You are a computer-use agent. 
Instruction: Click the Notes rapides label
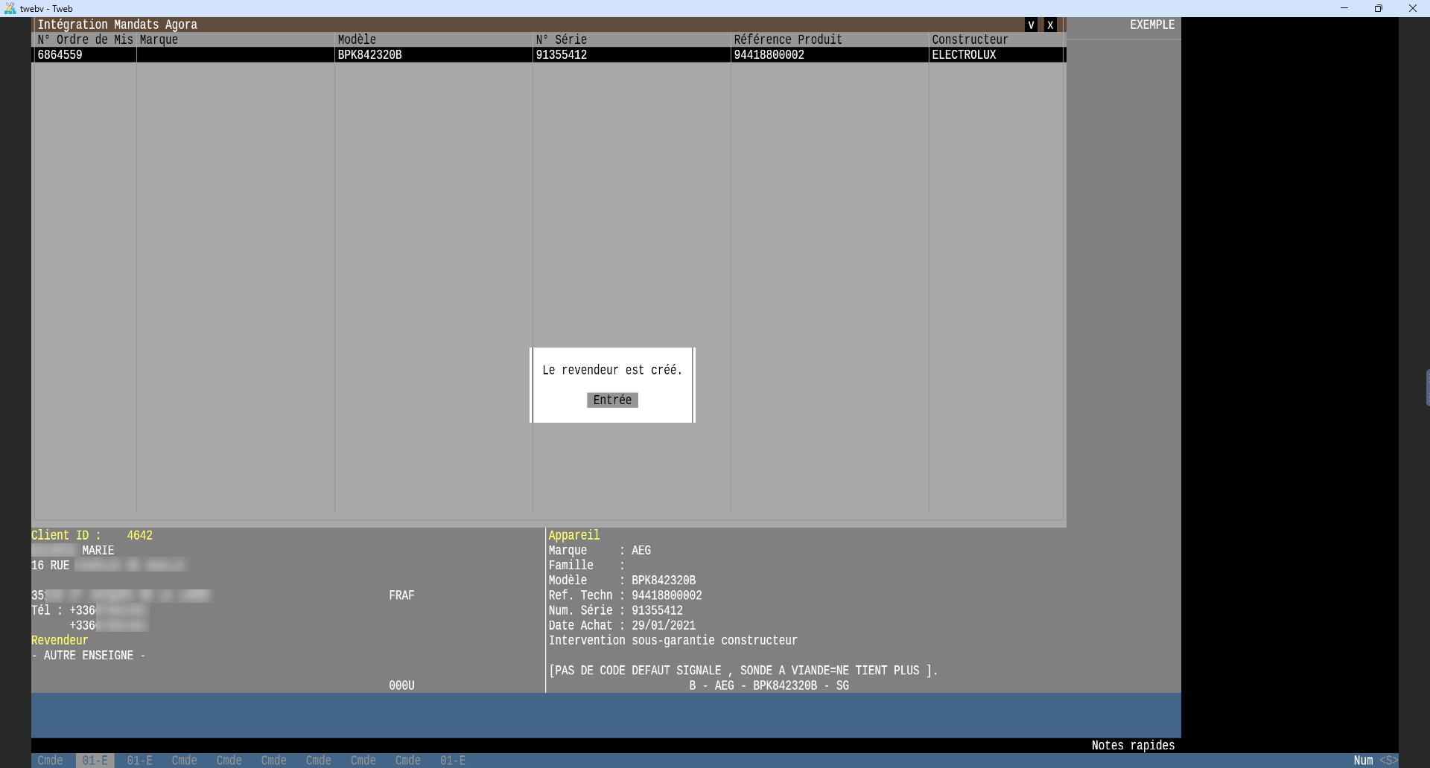(1132, 745)
